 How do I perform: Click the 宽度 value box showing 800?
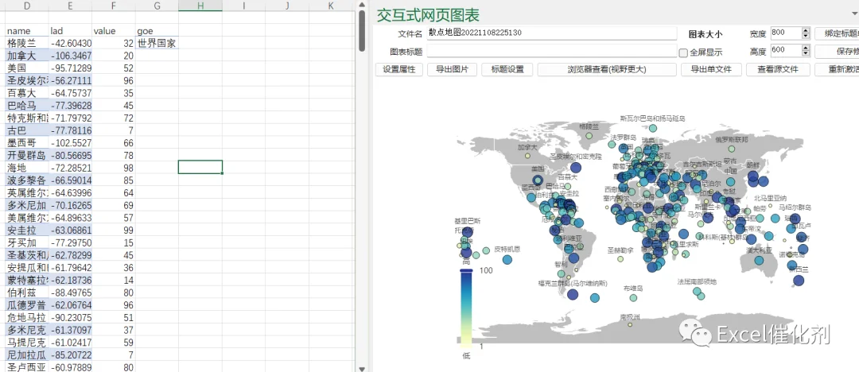pos(786,33)
